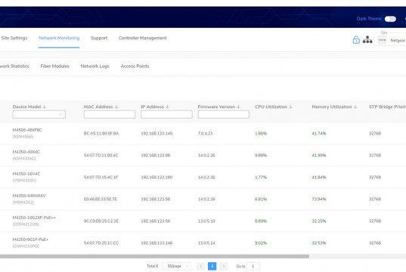Sort by Memory Utilization arrow
The width and height of the screenshot is (406, 272).
355,107
